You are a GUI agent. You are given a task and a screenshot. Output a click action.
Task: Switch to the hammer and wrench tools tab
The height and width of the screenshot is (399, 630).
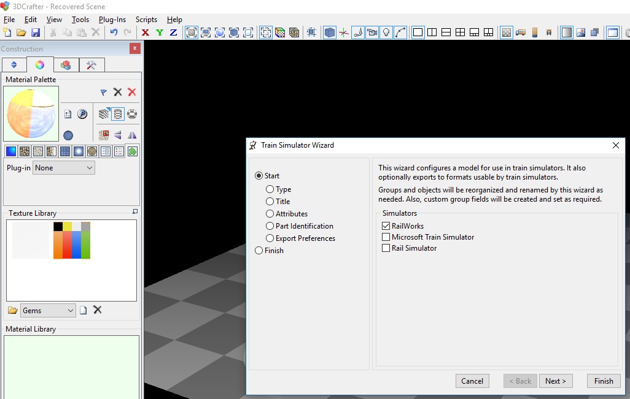coord(91,65)
